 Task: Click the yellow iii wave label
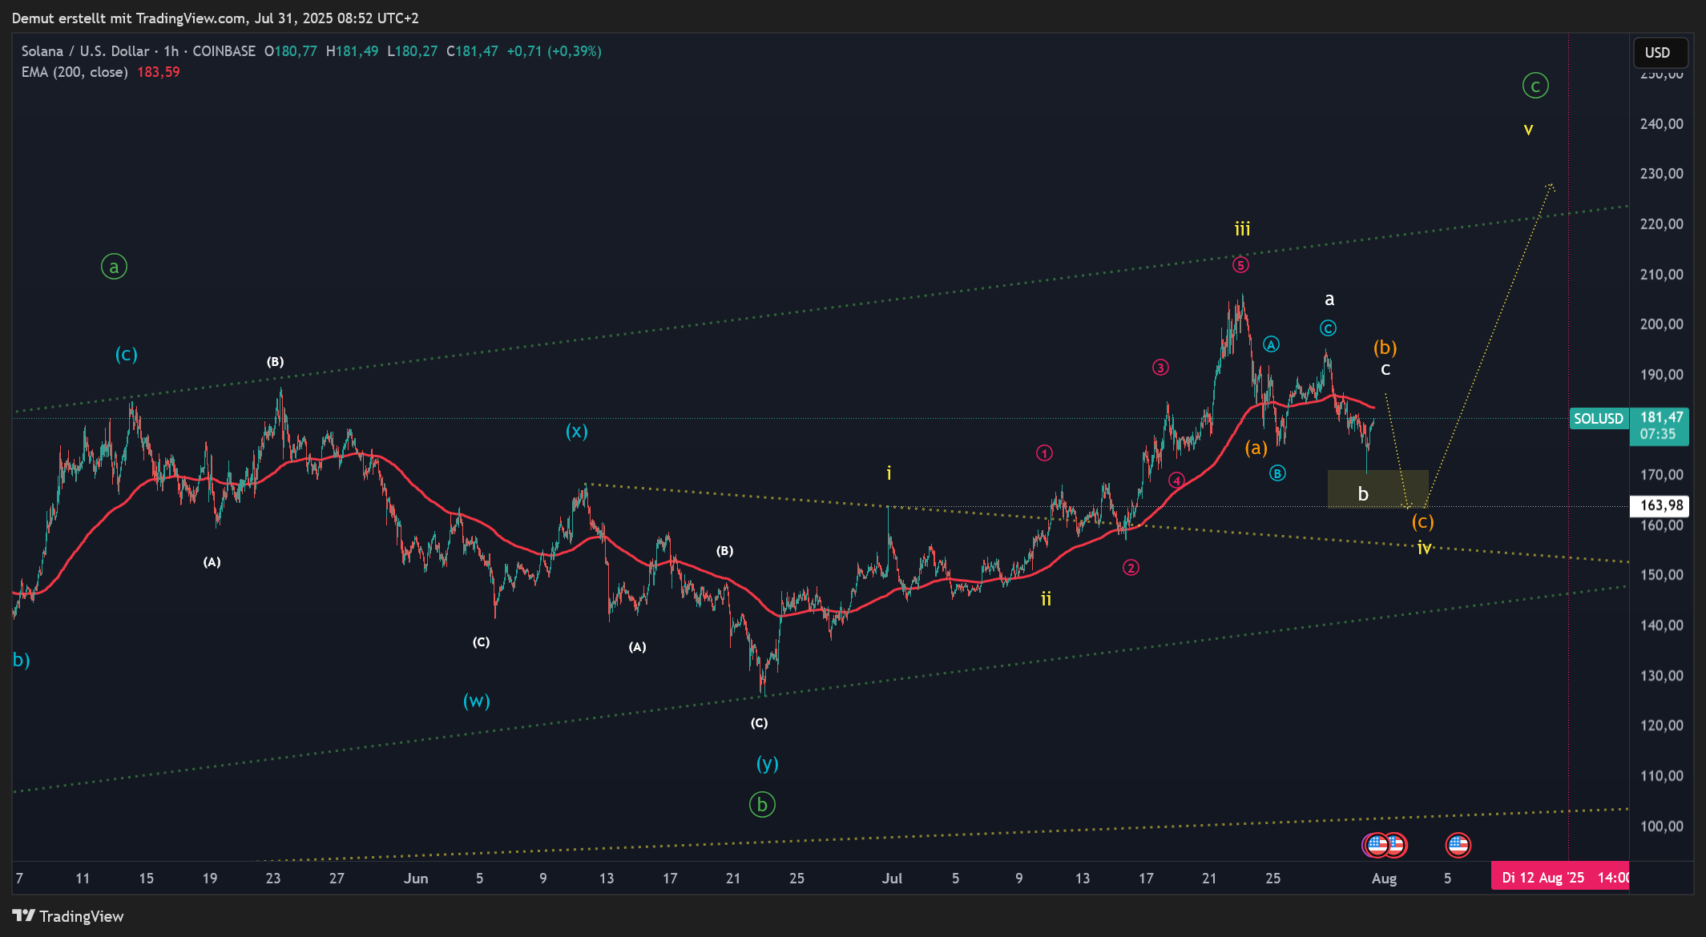(x=1242, y=229)
